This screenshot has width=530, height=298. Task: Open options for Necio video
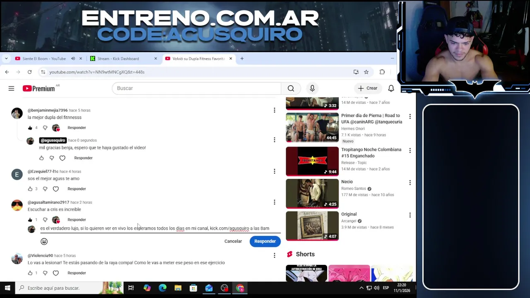(410, 183)
